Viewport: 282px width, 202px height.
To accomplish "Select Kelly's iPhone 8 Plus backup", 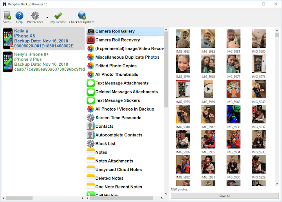I will tap(43, 62).
